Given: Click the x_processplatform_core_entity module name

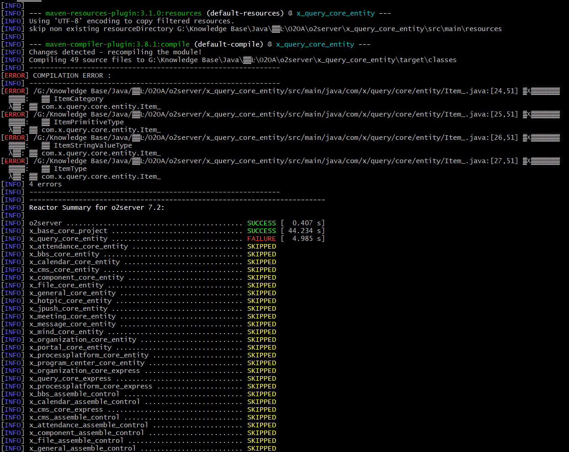Looking at the screenshot, I should click(89, 355).
